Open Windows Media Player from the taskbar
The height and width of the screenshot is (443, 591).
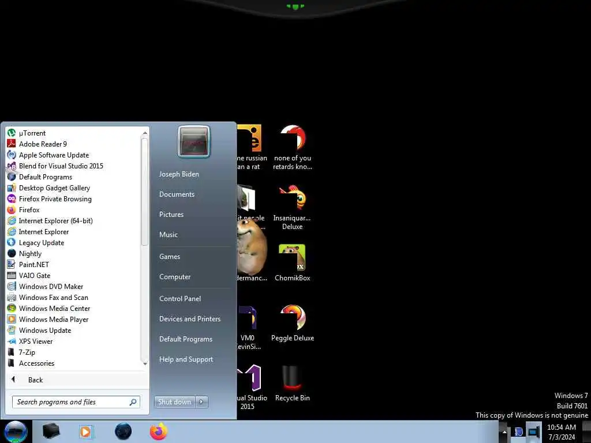pos(85,431)
